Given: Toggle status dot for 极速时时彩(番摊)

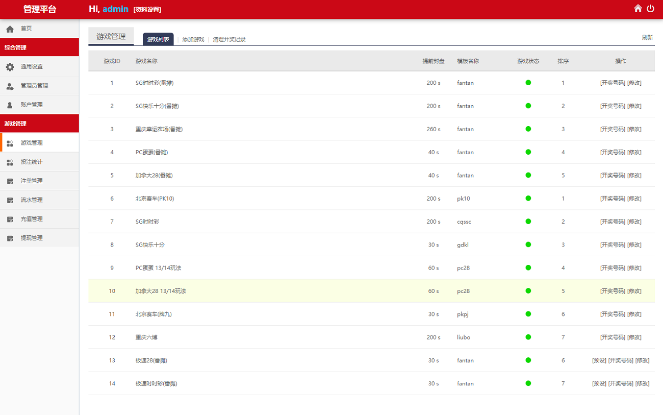Looking at the screenshot, I should coord(528,383).
